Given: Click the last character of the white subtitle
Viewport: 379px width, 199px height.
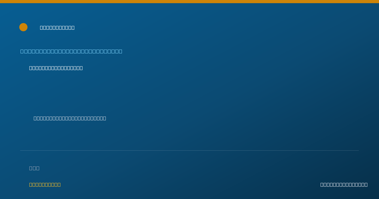Looking at the screenshot, I should pyautogui.click(x=81, y=68).
